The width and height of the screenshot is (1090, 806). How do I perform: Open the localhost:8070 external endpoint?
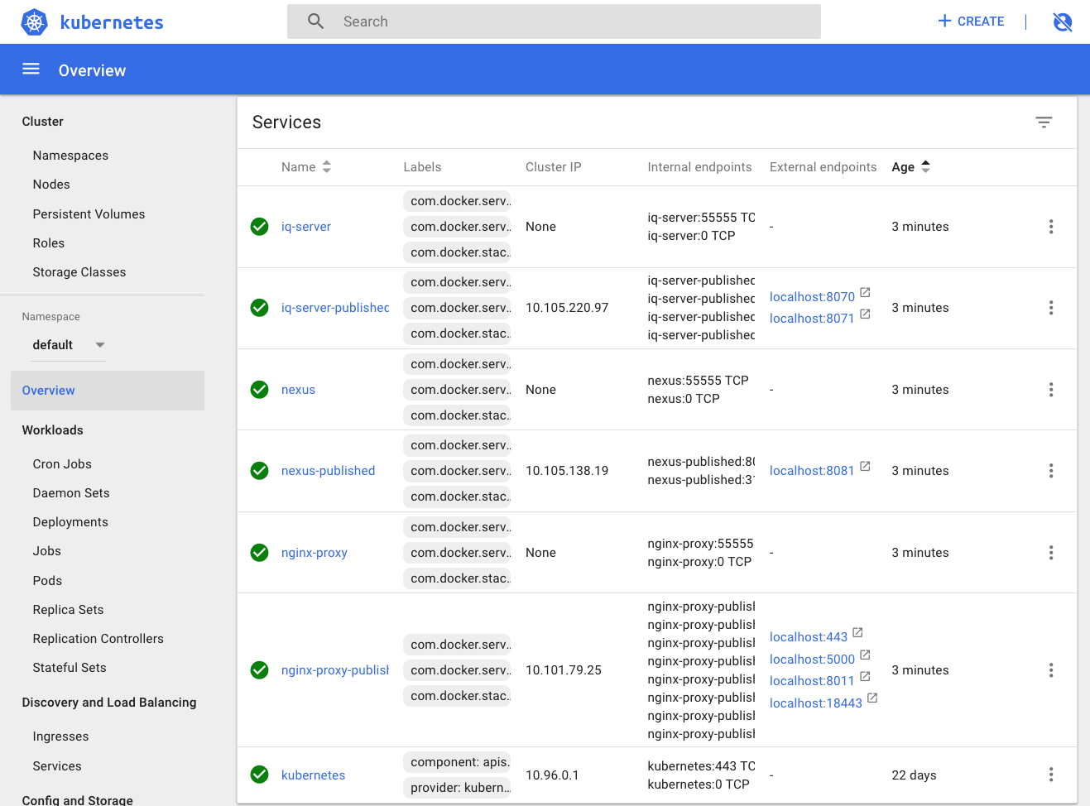pyautogui.click(x=811, y=297)
